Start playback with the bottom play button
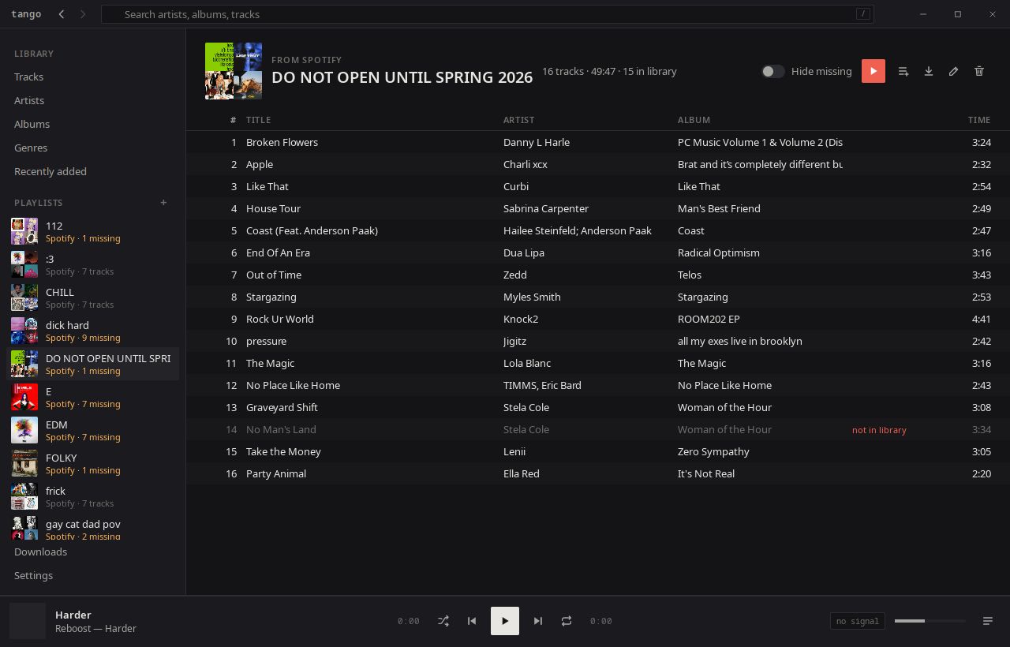This screenshot has width=1010, height=647. tap(505, 621)
